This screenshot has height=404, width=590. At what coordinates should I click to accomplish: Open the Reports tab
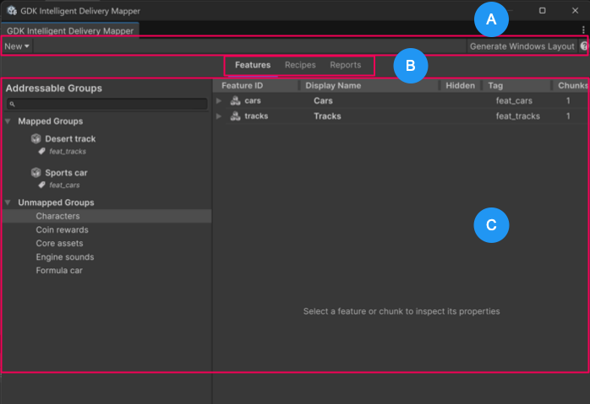346,65
